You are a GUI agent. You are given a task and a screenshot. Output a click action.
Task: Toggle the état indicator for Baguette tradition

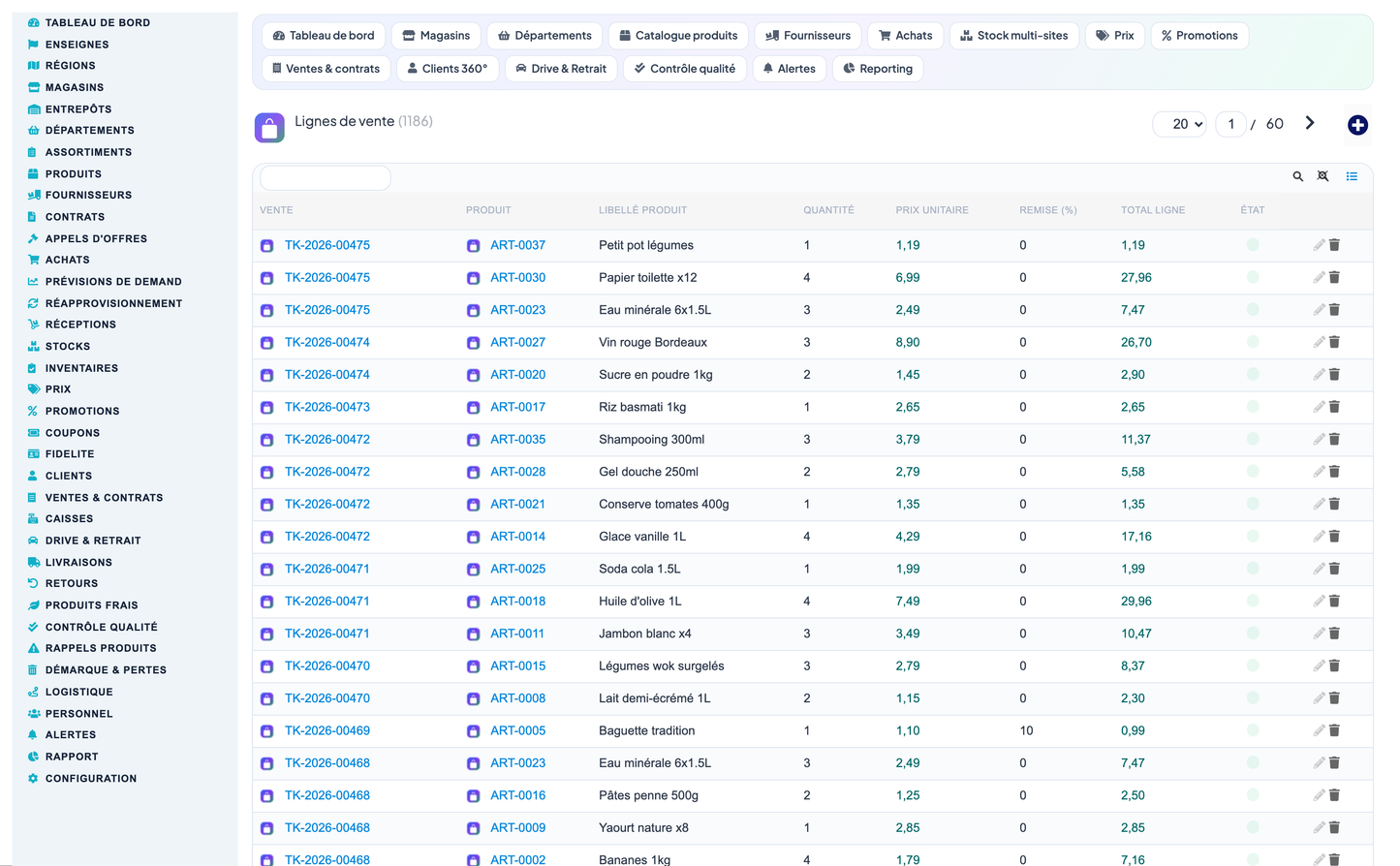pos(1253,730)
